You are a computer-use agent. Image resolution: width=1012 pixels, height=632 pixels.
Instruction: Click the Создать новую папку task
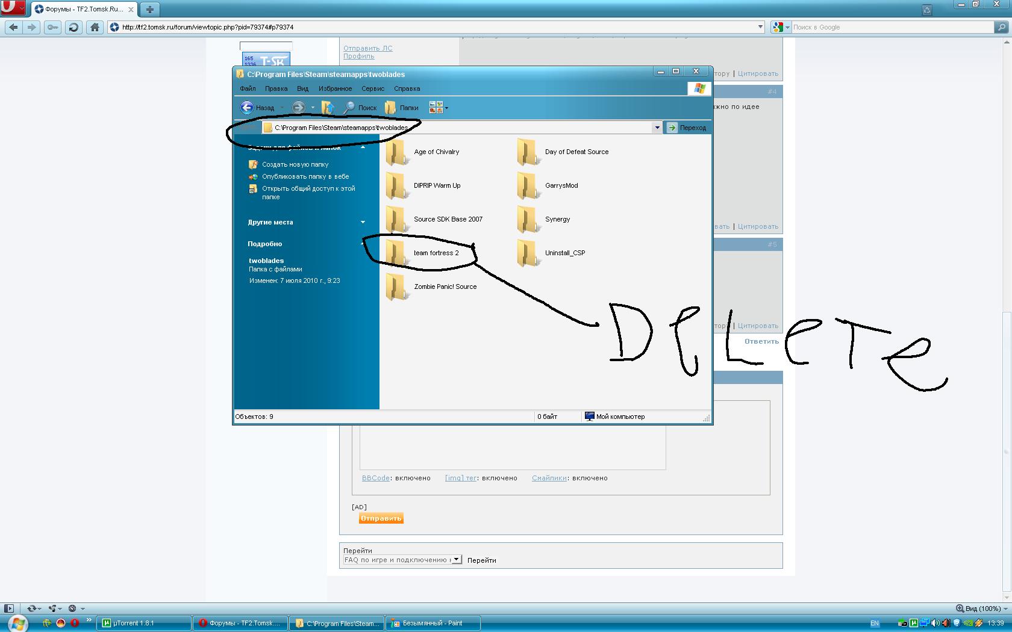[x=289, y=164]
